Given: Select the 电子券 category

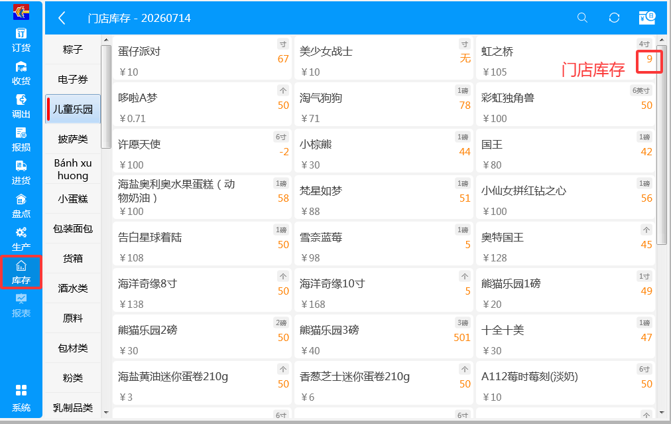Looking at the screenshot, I should (73, 79).
